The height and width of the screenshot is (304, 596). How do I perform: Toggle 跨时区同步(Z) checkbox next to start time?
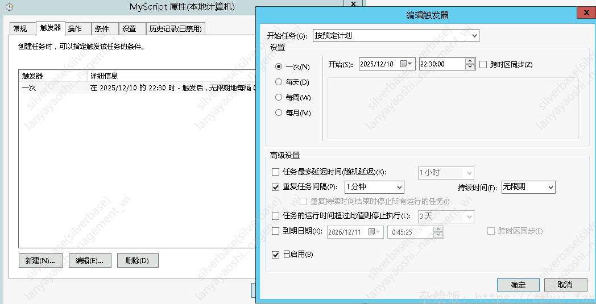tap(483, 64)
